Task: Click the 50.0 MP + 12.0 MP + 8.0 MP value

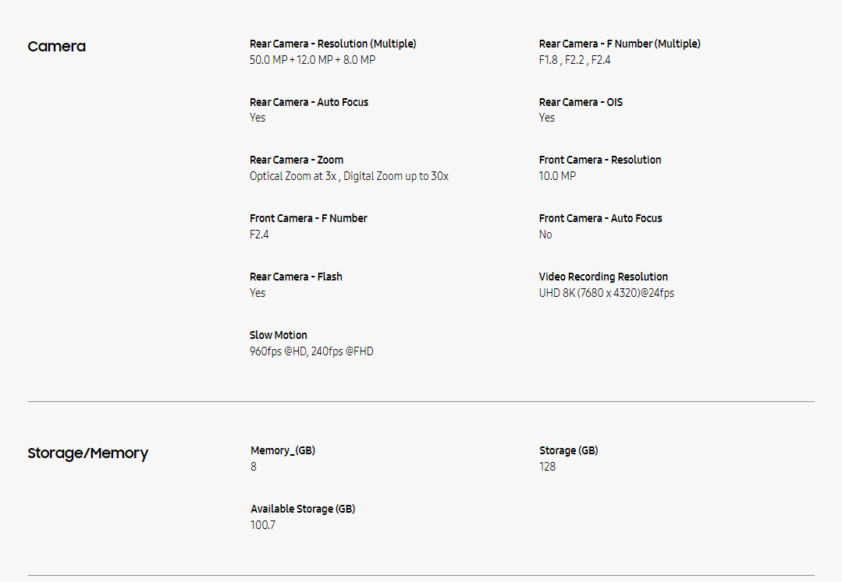Action: (312, 60)
